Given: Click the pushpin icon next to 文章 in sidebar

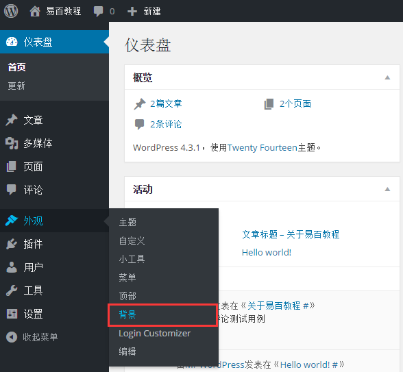Looking at the screenshot, I should (x=12, y=120).
